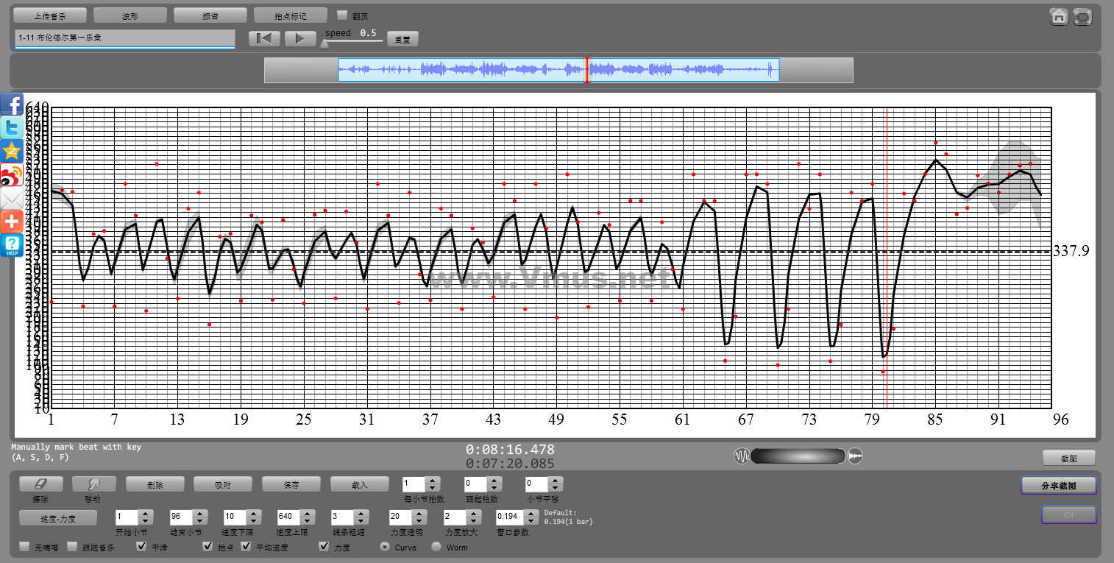Toggle the 翻页 checkbox
The height and width of the screenshot is (563, 1114).
coord(342,15)
